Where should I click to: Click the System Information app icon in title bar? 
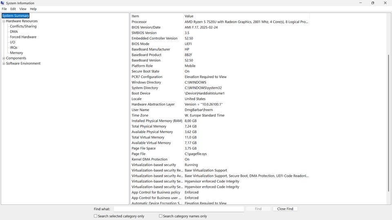click(2, 3)
